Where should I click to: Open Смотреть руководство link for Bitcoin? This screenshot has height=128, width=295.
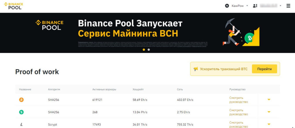click(x=239, y=100)
